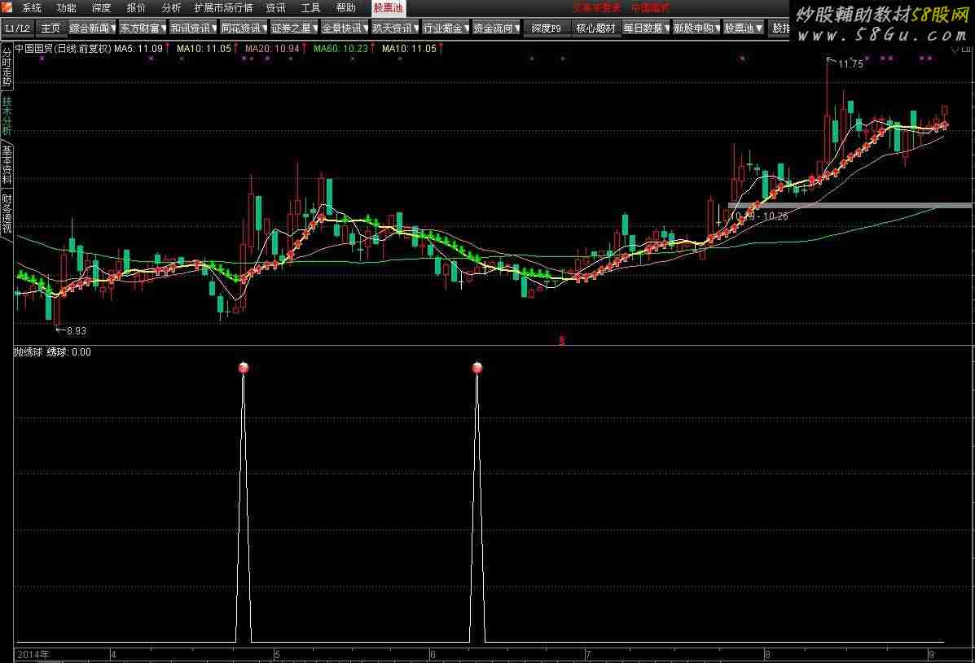Image resolution: width=975 pixels, height=663 pixels.
Task: Click the app logo icon in the menu bar
Action: 7,7
